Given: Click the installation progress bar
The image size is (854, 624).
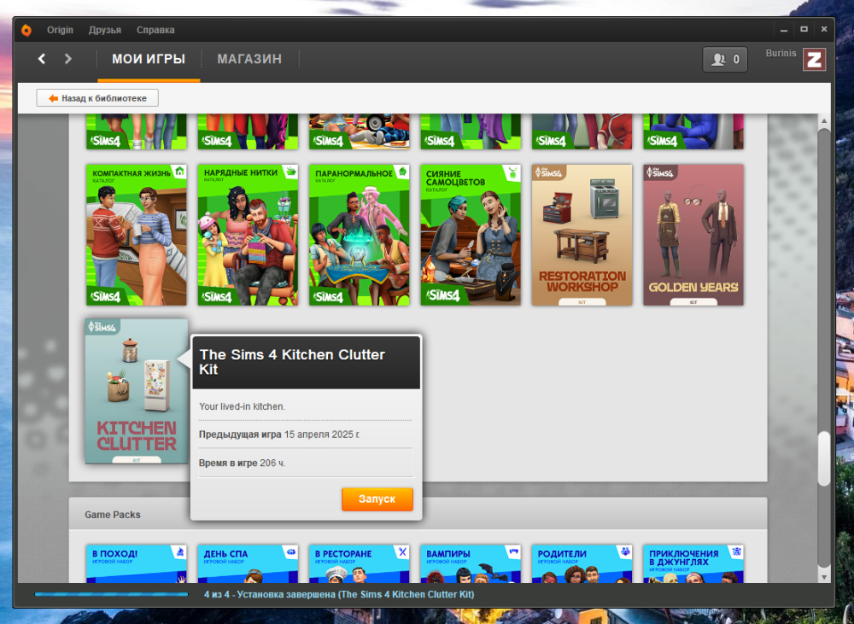Looking at the screenshot, I should [111, 594].
